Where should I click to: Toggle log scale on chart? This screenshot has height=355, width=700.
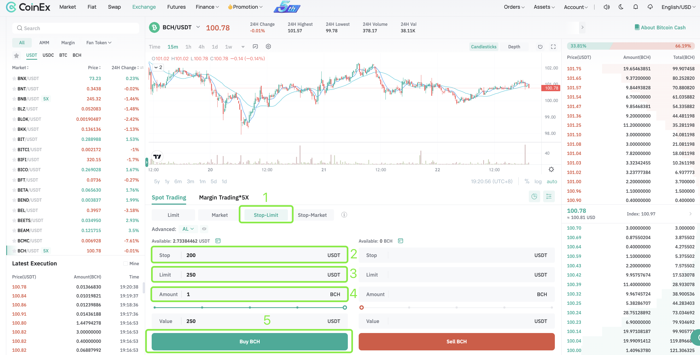[x=538, y=182]
